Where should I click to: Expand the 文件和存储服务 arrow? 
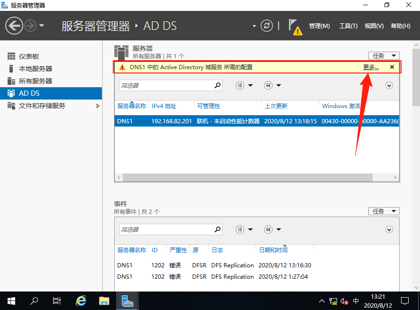point(98,106)
